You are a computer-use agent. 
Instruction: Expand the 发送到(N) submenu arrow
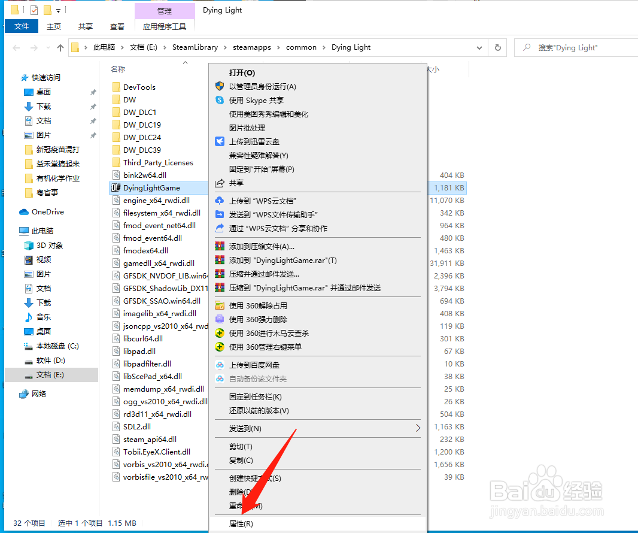[x=418, y=428]
